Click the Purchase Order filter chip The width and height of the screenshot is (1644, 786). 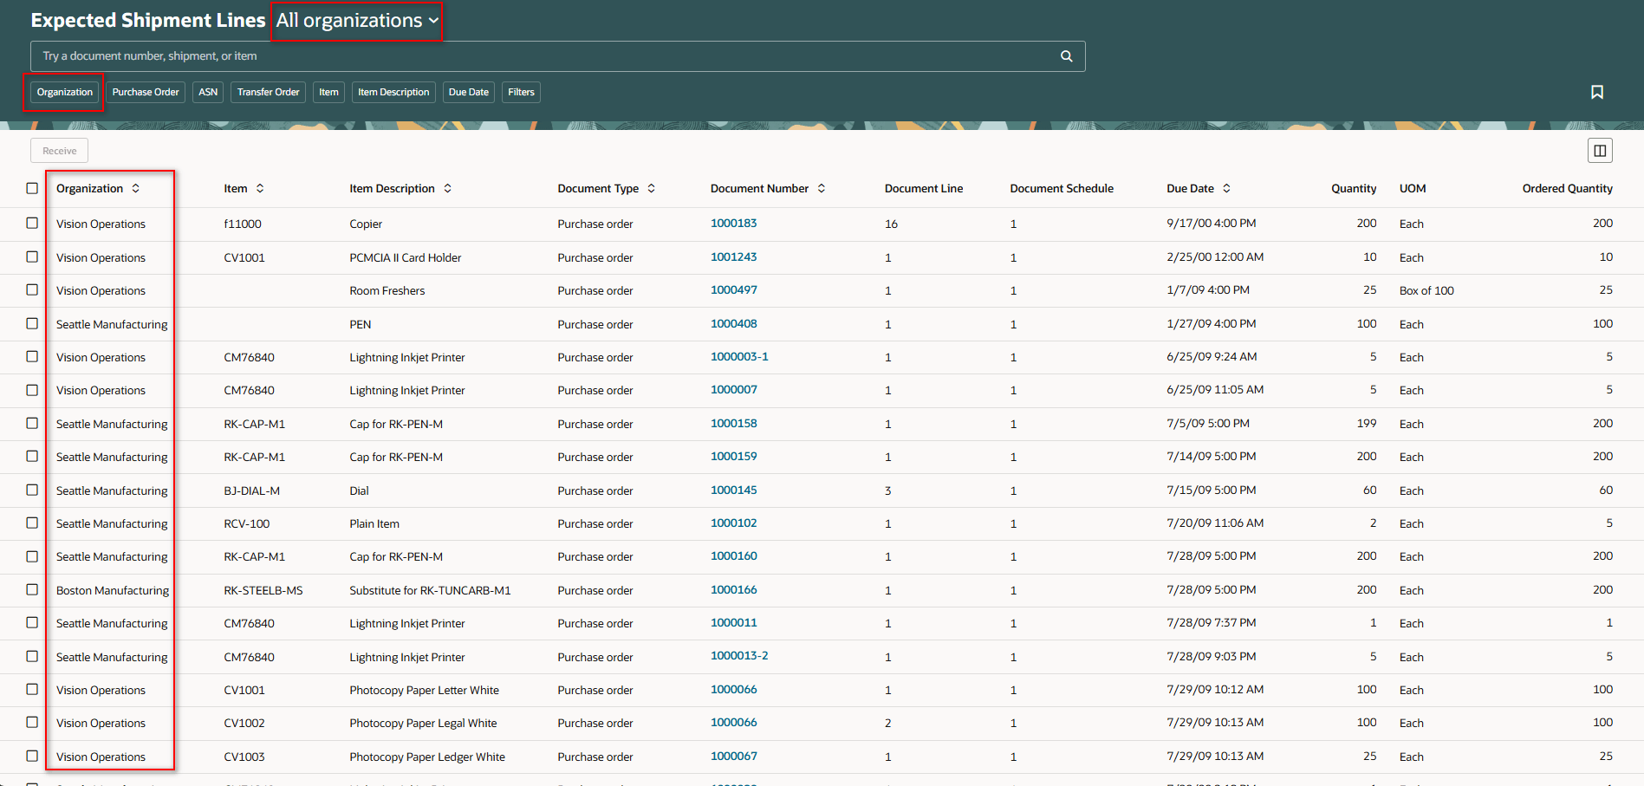pos(145,92)
